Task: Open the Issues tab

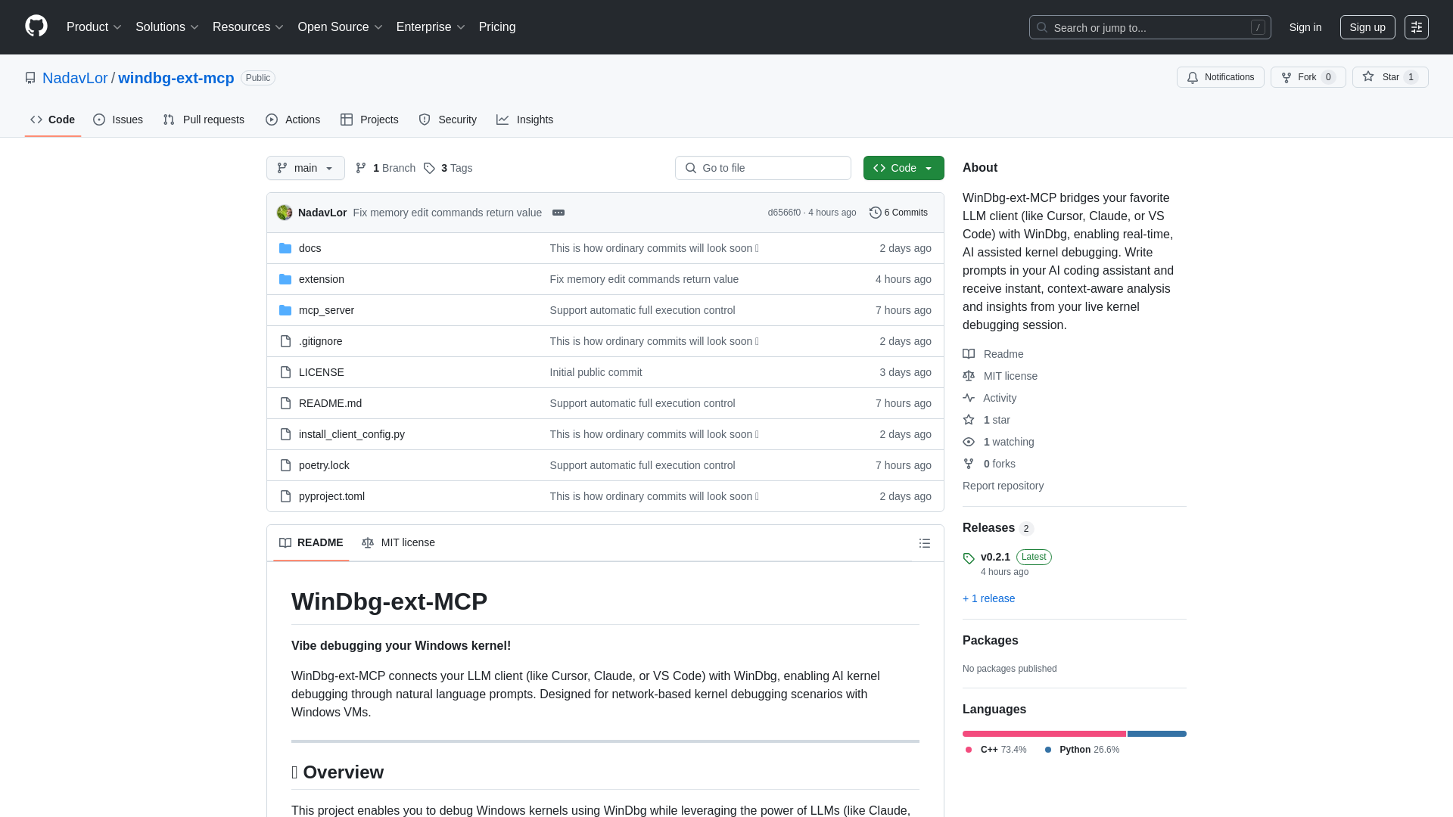Action: coord(118,120)
